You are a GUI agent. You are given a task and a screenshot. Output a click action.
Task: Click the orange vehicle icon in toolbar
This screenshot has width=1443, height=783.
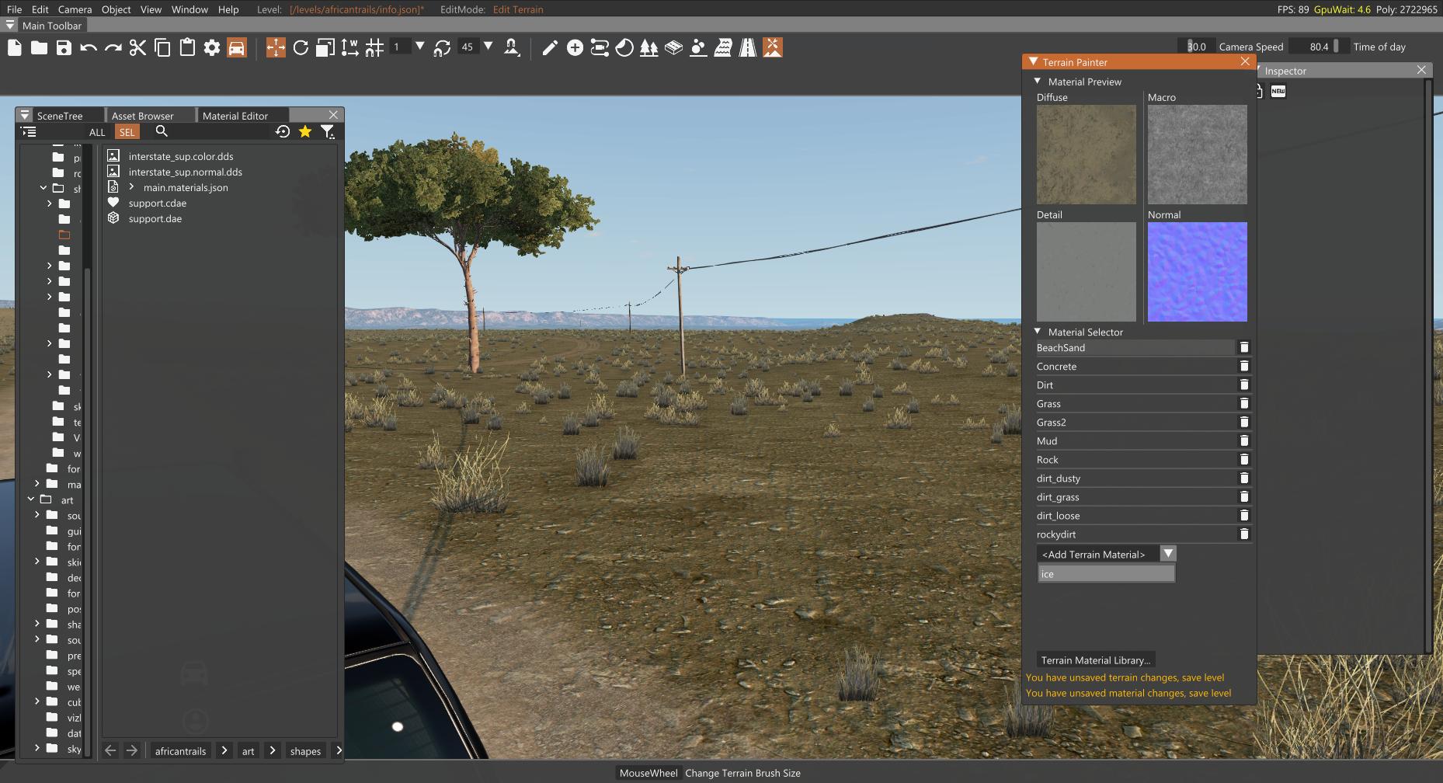tap(237, 47)
